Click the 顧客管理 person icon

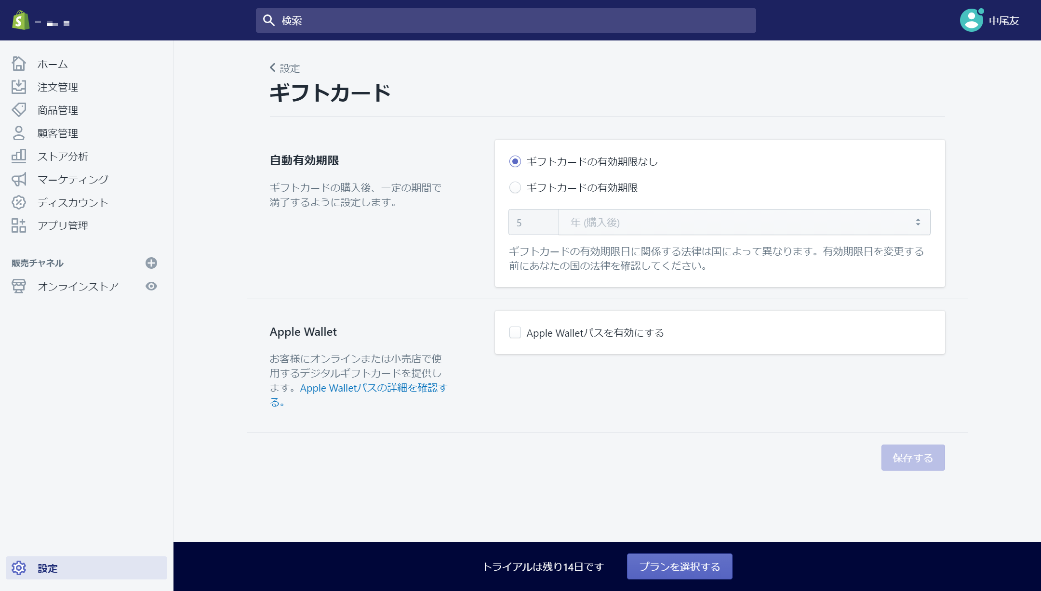[x=19, y=133]
